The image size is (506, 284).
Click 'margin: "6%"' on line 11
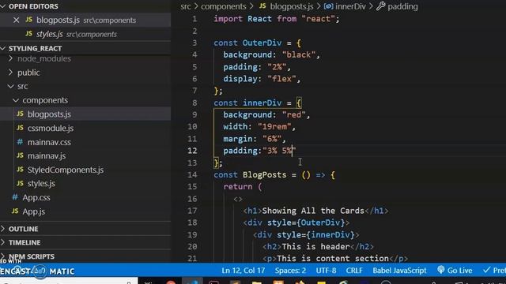pos(252,139)
